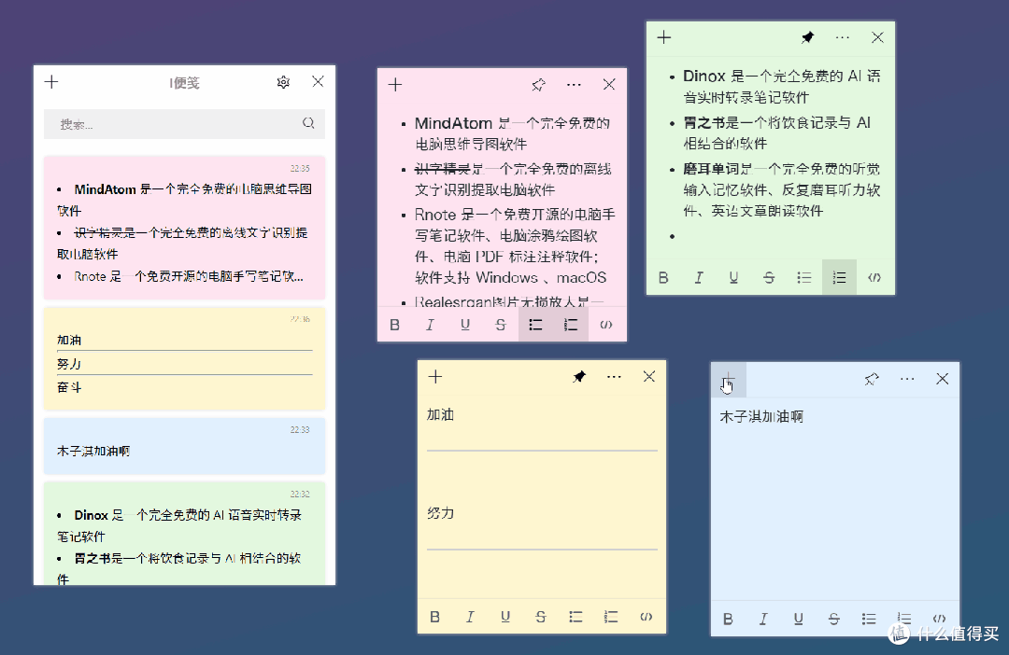Viewport: 1009px width, 655px height.
Task: Toggle italic in the yellow note toolbar
Action: (470, 617)
